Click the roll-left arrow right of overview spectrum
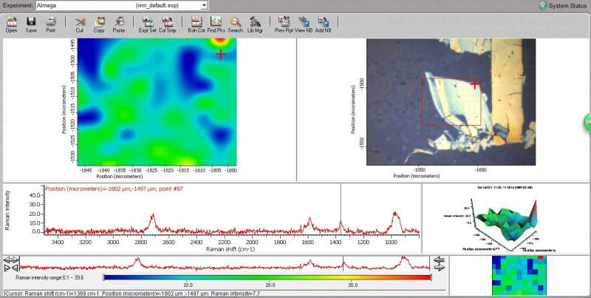This screenshot has height=298, width=591. [440, 260]
